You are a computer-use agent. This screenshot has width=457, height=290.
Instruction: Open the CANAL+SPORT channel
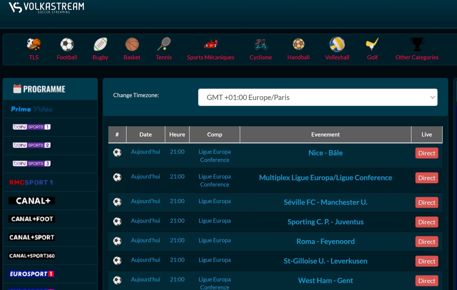point(32,237)
